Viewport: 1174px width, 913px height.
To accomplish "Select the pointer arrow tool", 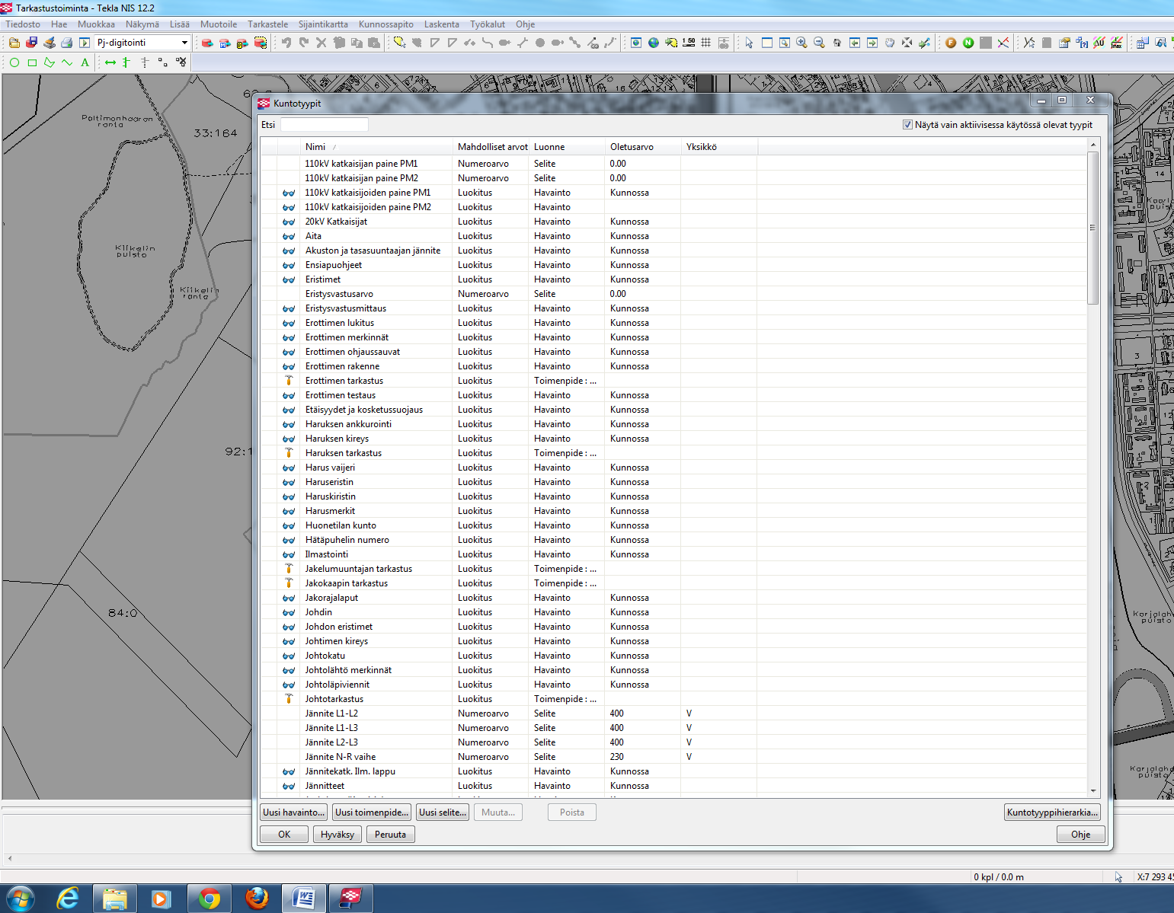I will [x=749, y=43].
